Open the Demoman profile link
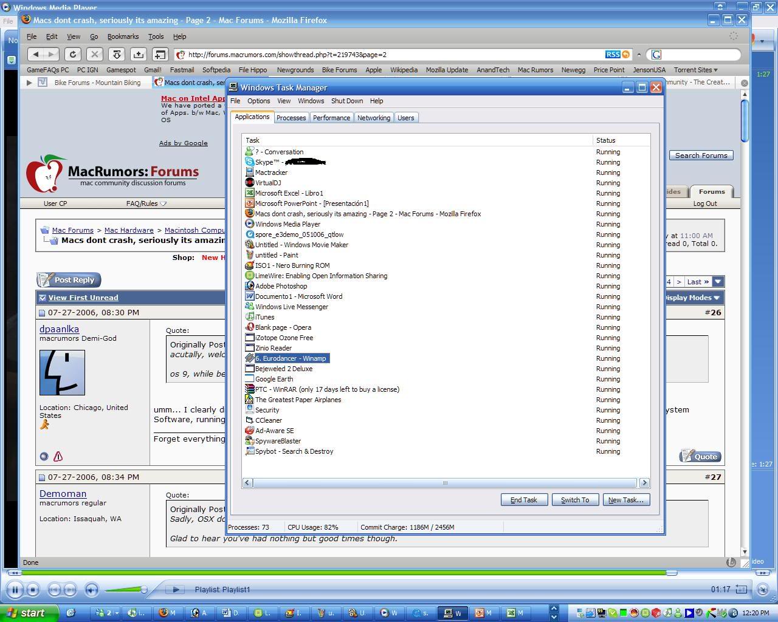 click(x=63, y=494)
